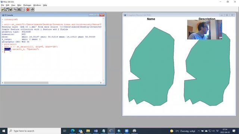Screen dimensions: 239x134
Task: Click the volume tray icon
Action: click(x=214, y=131)
